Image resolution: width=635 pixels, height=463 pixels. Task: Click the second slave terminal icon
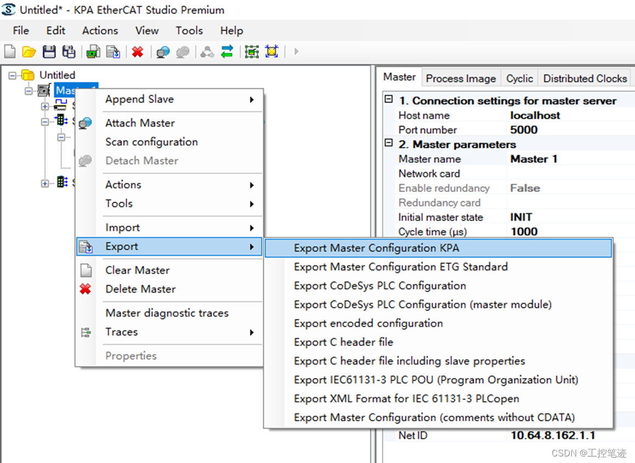point(61,121)
